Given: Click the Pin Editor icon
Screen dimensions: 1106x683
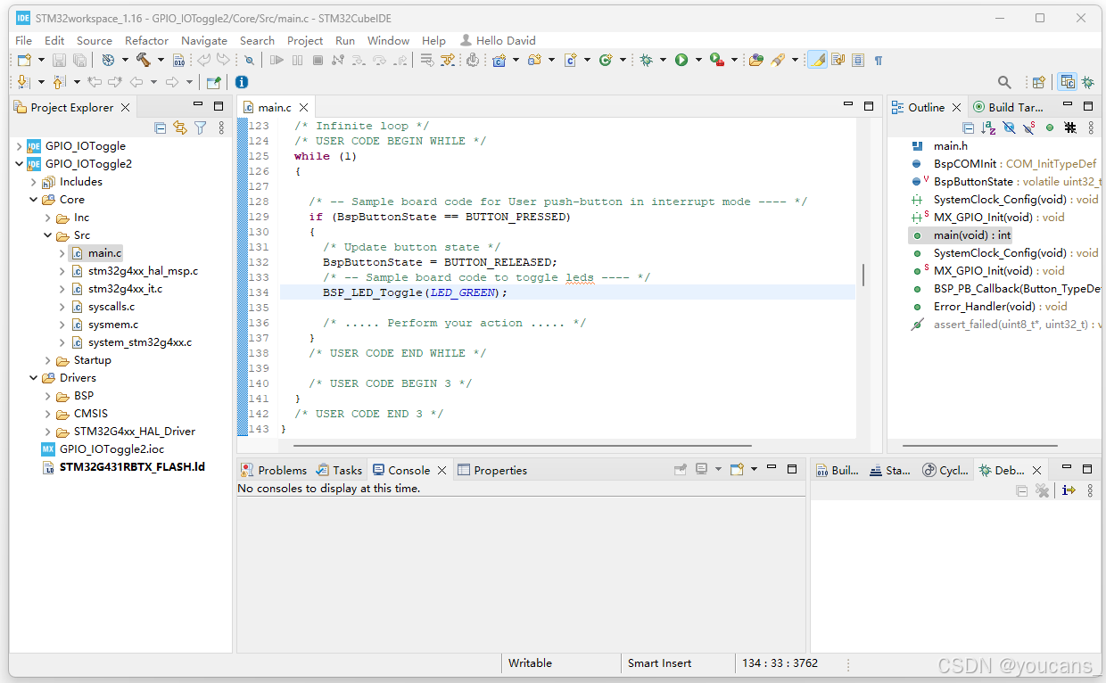Looking at the screenshot, I should (213, 82).
